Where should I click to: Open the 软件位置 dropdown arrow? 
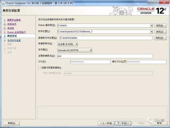(151, 32)
